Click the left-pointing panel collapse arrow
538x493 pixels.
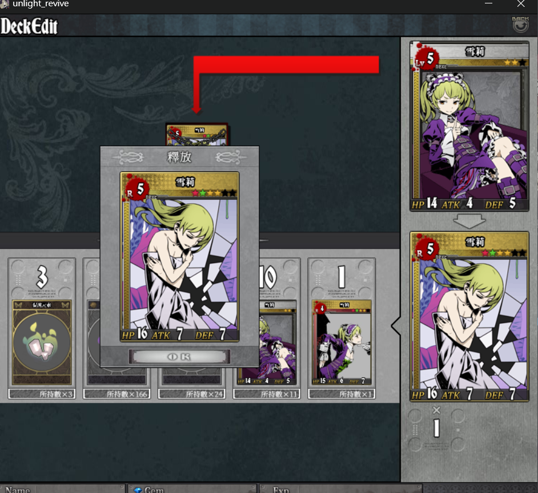396,326
